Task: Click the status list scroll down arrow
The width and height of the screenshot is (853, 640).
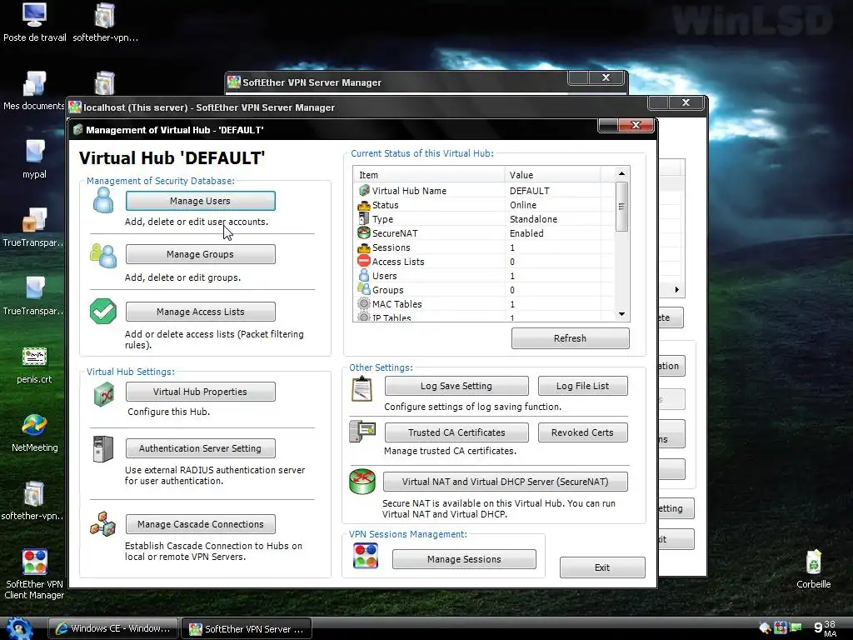Action: click(621, 314)
